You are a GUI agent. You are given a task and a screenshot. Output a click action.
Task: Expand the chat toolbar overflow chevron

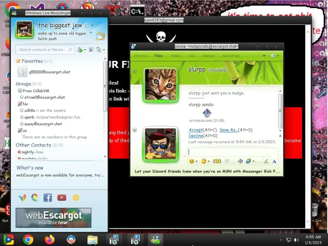[264, 56]
